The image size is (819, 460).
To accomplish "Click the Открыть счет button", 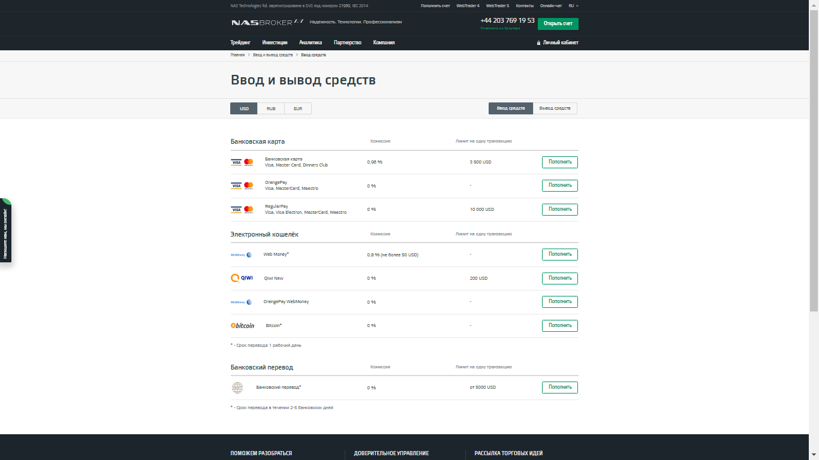I will pos(558,23).
